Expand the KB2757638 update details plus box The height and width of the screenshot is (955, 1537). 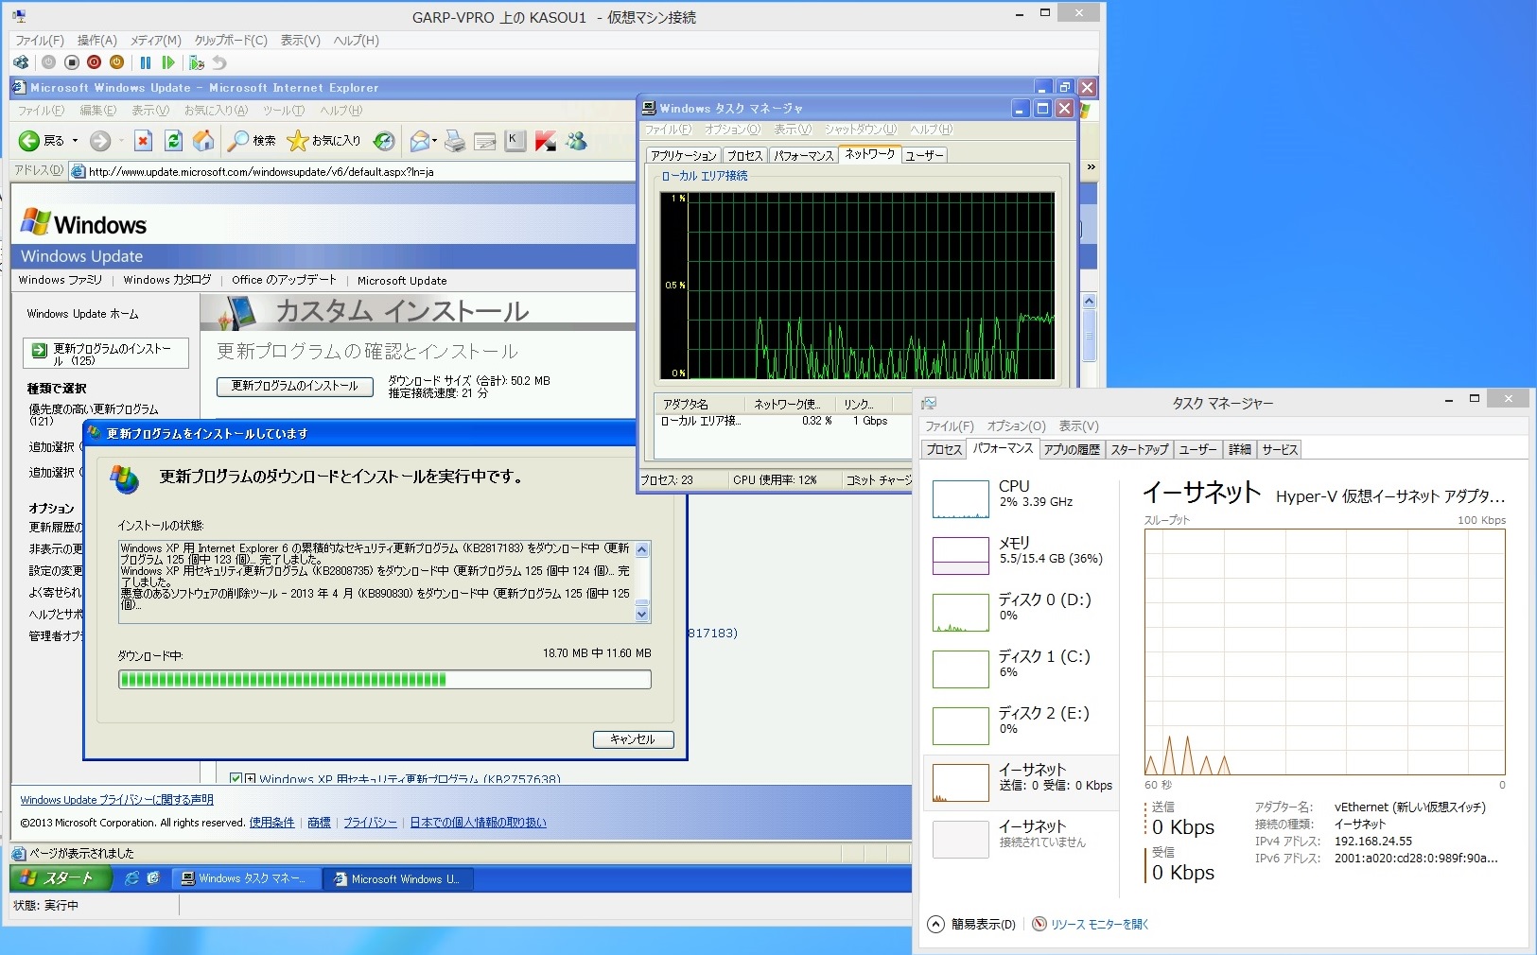(250, 779)
